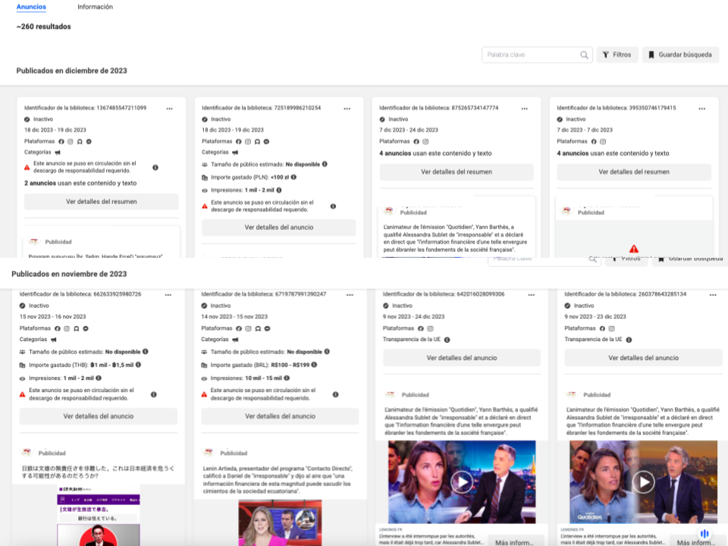Open three-dot menu for ad 1367485547211099
This screenshot has width=728, height=546.
point(169,108)
